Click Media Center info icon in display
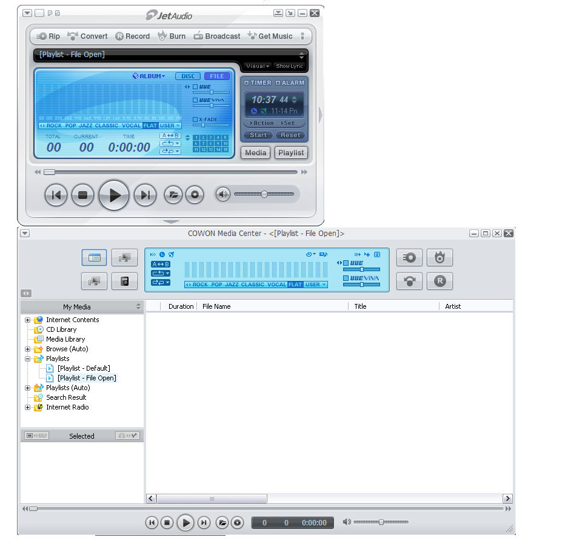 [x=377, y=254]
